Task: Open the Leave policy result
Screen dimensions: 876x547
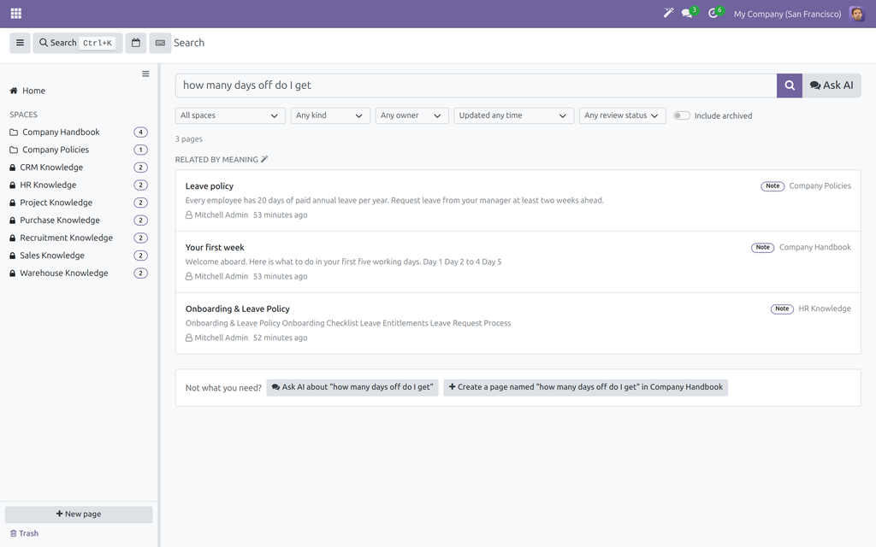Action: (x=518, y=200)
